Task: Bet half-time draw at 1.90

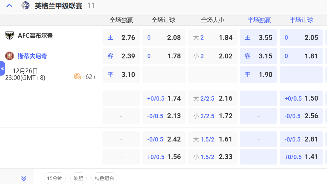Action: pyautogui.click(x=258, y=75)
